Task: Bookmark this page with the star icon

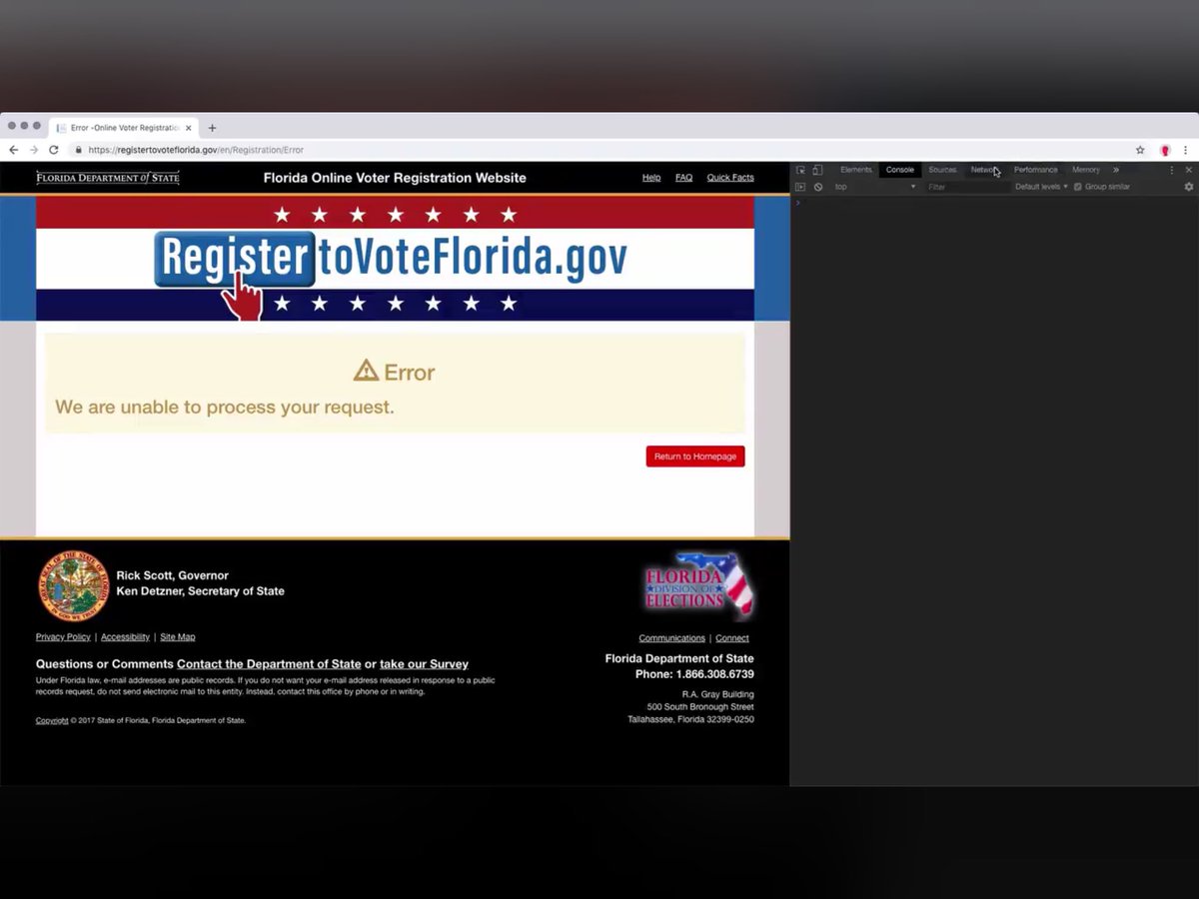Action: 1140,150
